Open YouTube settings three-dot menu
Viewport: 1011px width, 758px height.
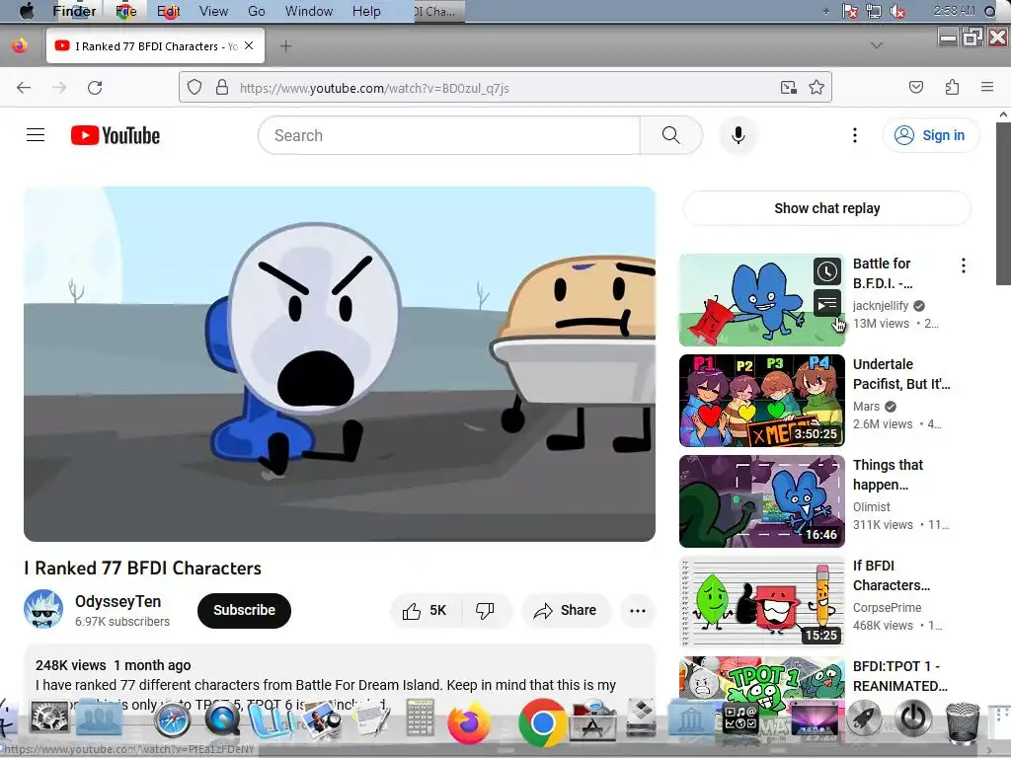pos(855,135)
